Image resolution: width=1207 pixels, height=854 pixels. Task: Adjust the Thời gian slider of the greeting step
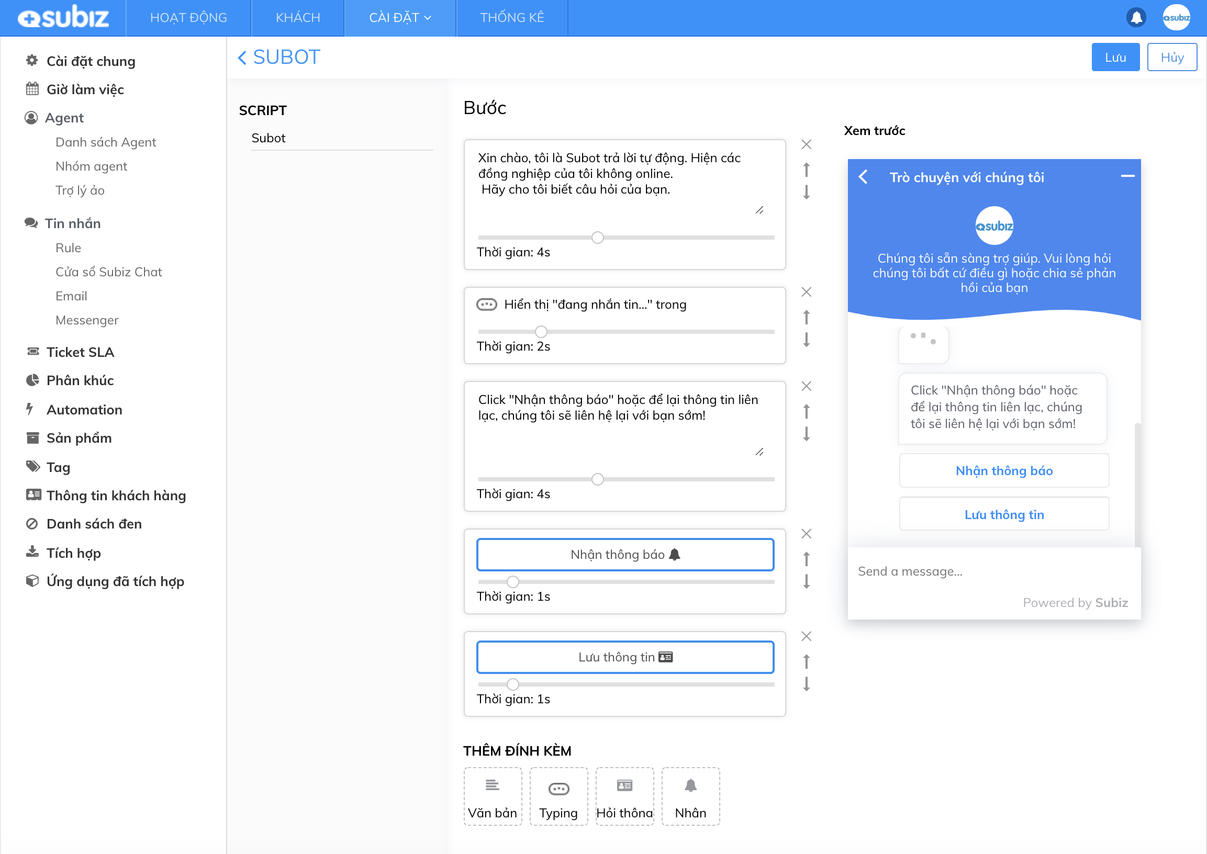tap(597, 237)
